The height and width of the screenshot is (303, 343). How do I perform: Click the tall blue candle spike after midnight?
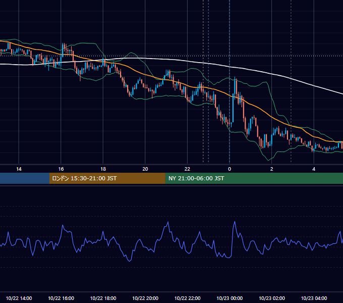coord(233,107)
